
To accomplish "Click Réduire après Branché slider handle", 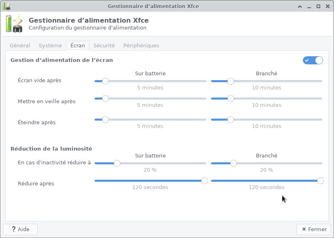I will tap(320, 181).
